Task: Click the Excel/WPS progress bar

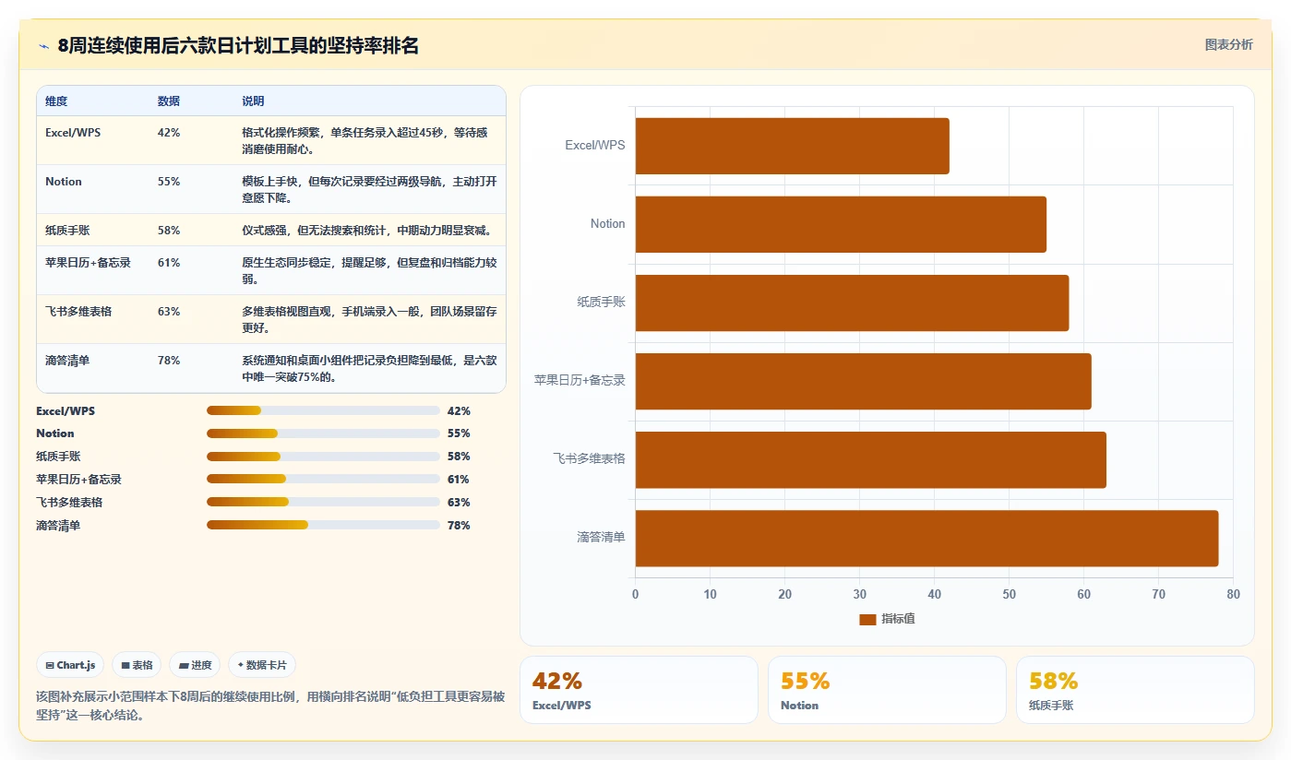Action: 323,410
